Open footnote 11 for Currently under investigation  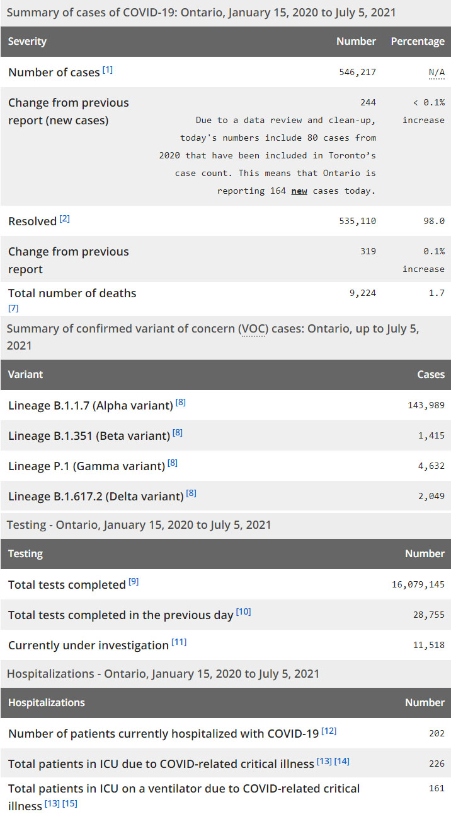(x=180, y=642)
